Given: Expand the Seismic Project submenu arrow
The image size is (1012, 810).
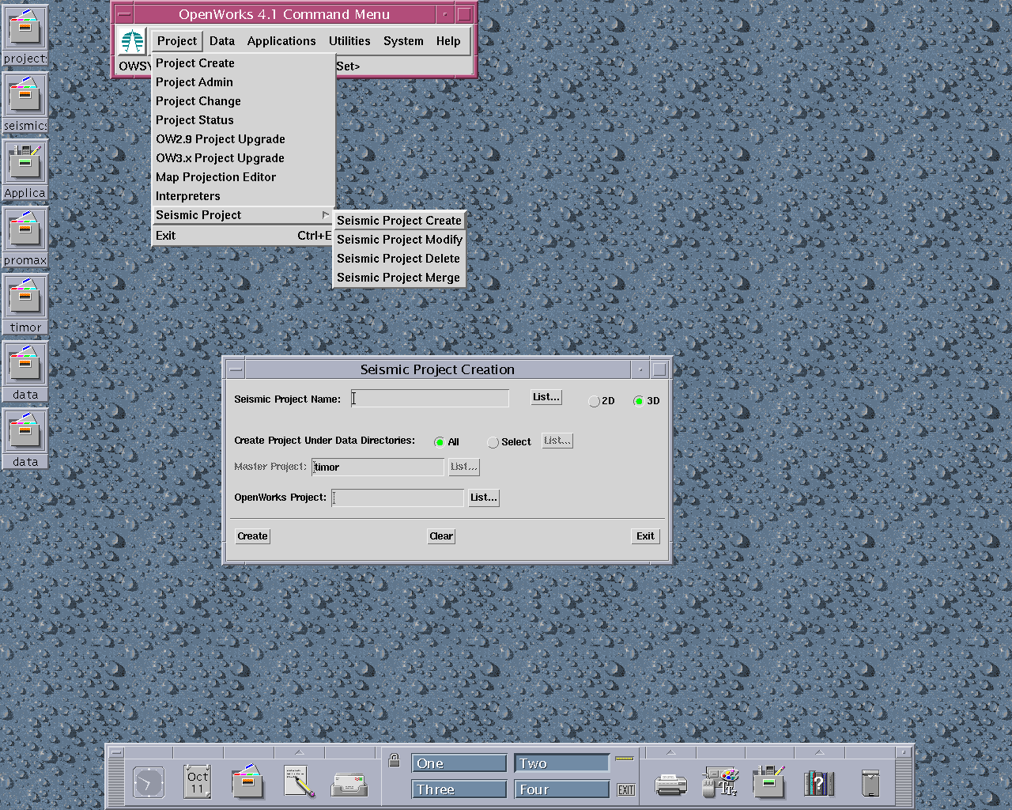Looking at the screenshot, I should coord(325,215).
